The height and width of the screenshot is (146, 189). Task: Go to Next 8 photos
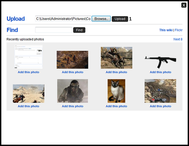(x=178, y=39)
